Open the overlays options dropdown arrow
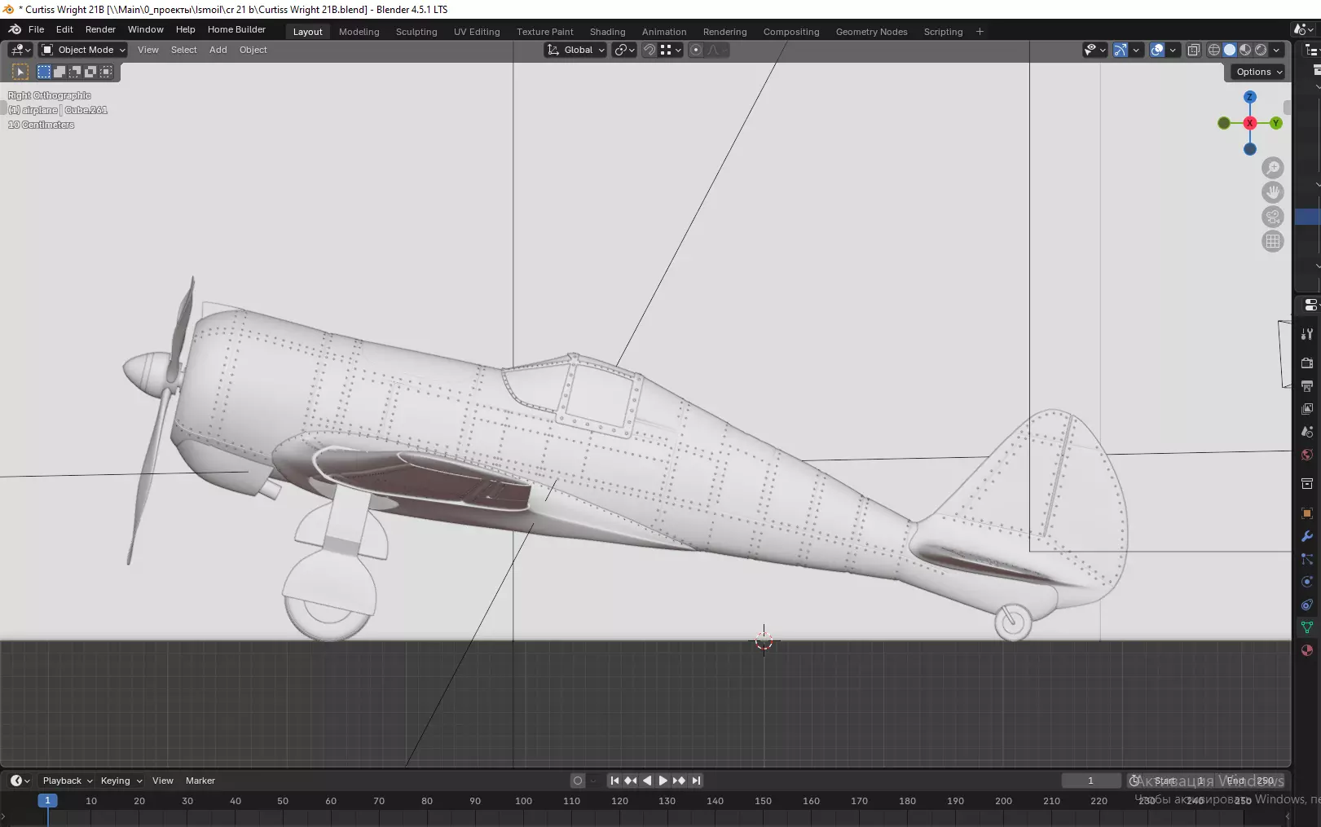Viewport: 1321px width, 827px height. (x=1173, y=50)
